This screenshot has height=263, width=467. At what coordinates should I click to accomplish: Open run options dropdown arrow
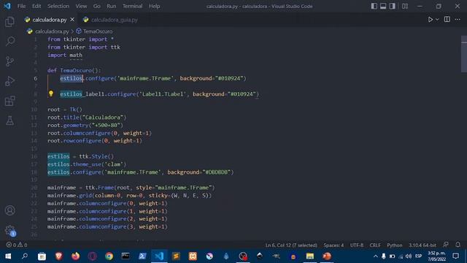coord(437,20)
